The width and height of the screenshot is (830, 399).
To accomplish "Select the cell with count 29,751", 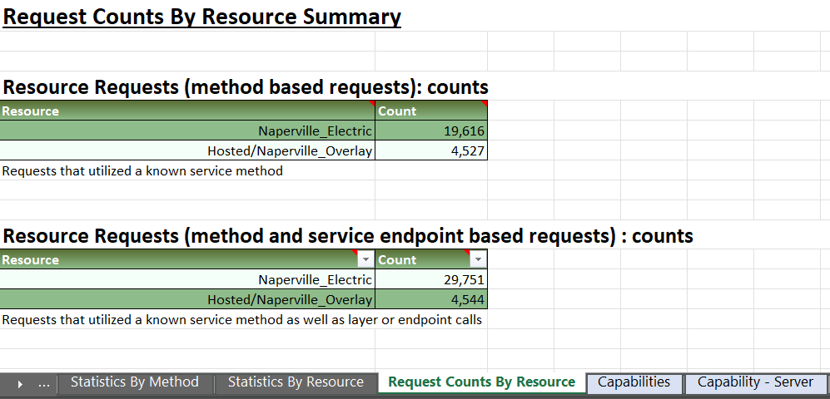I will (431, 279).
